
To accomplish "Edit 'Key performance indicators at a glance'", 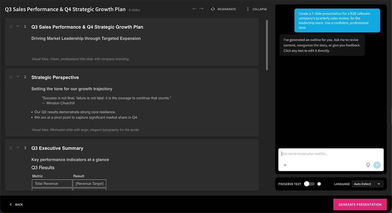I will click(70, 160).
